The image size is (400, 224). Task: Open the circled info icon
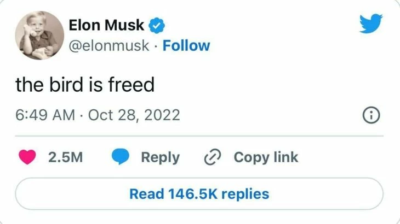pyautogui.click(x=371, y=115)
